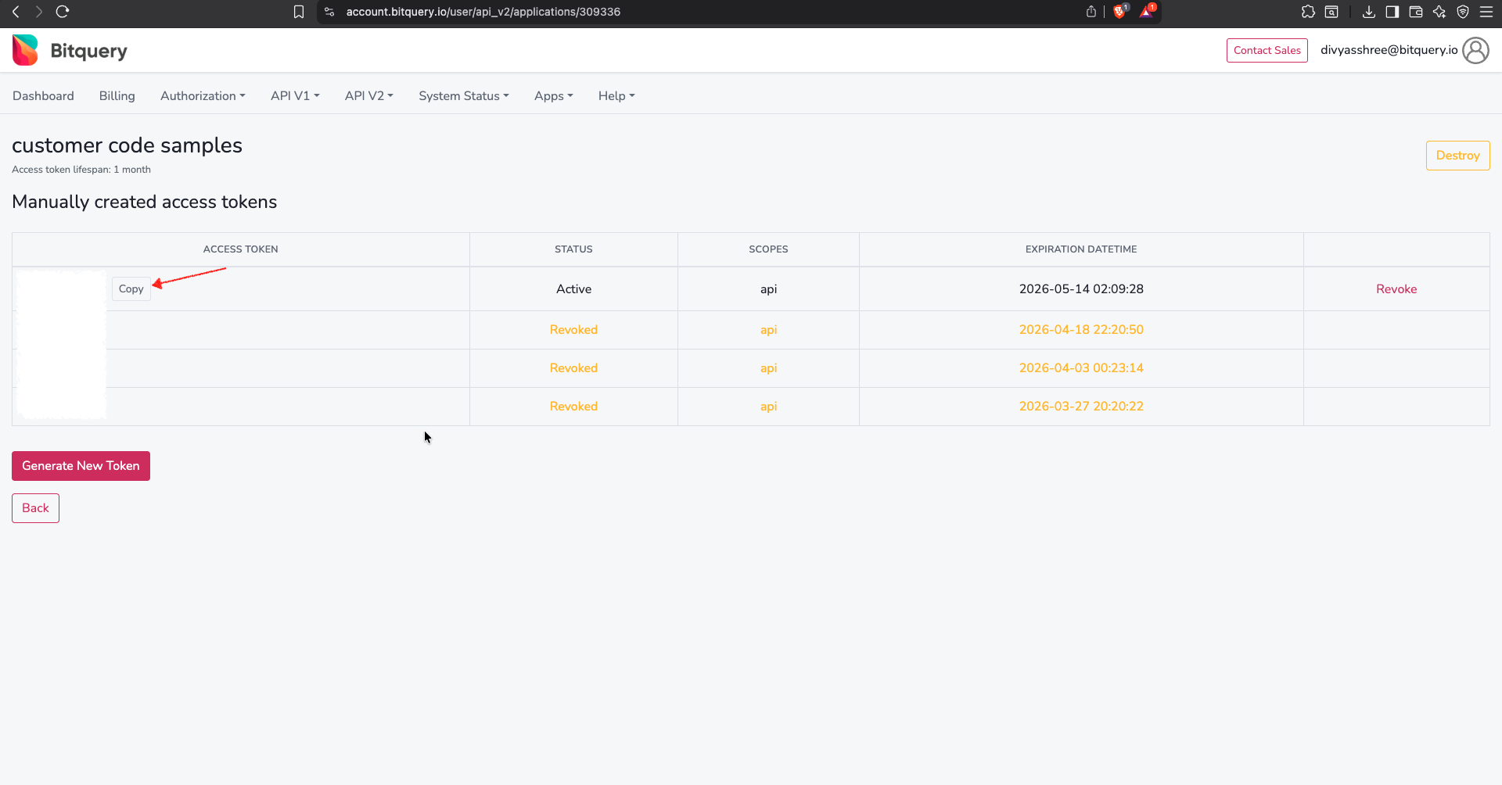
Task: Go back with the browser back arrow
Action: 16,12
